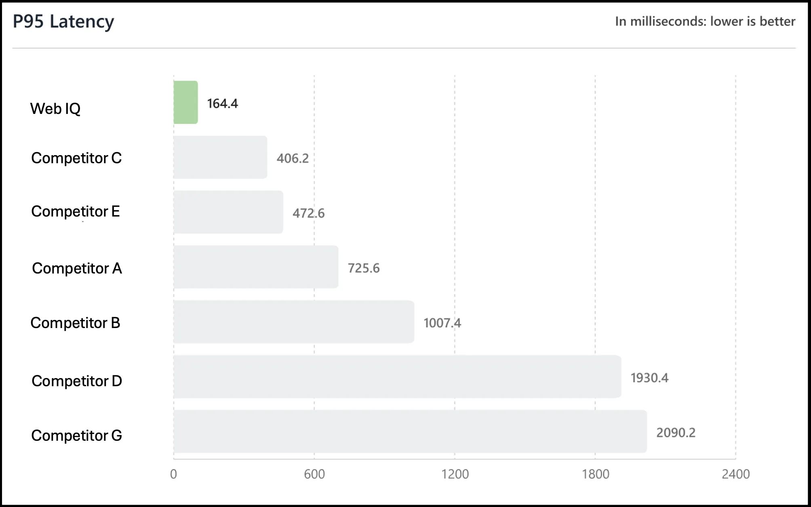Screen dimensions: 811x507
Task: Click the Competitor D bar
Action: pyautogui.click(x=398, y=377)
